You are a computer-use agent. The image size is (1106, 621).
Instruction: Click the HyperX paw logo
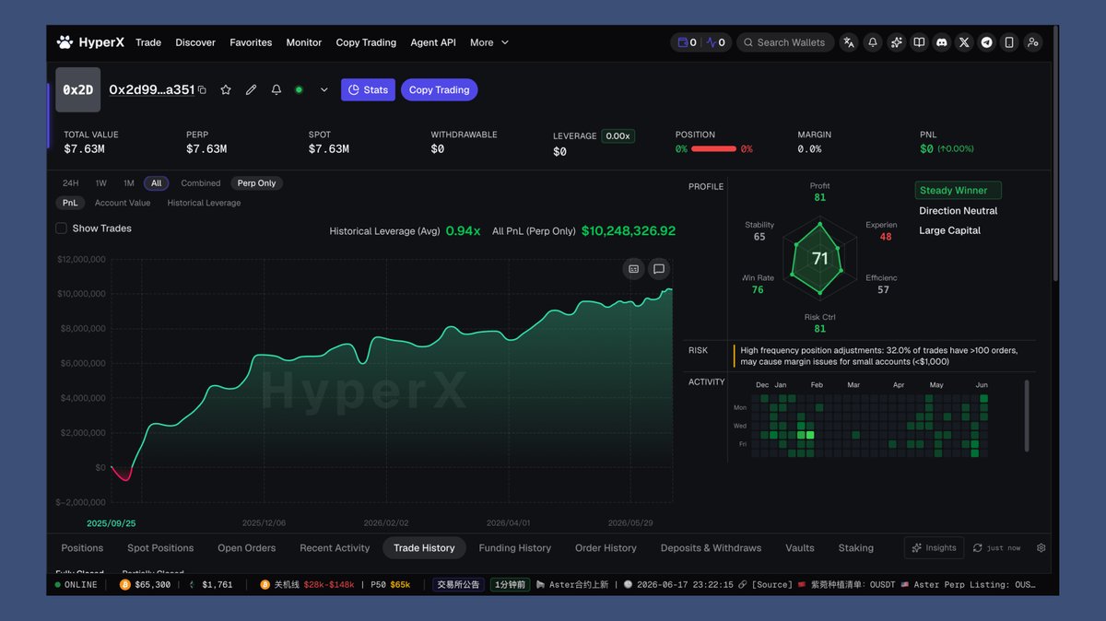65,42
